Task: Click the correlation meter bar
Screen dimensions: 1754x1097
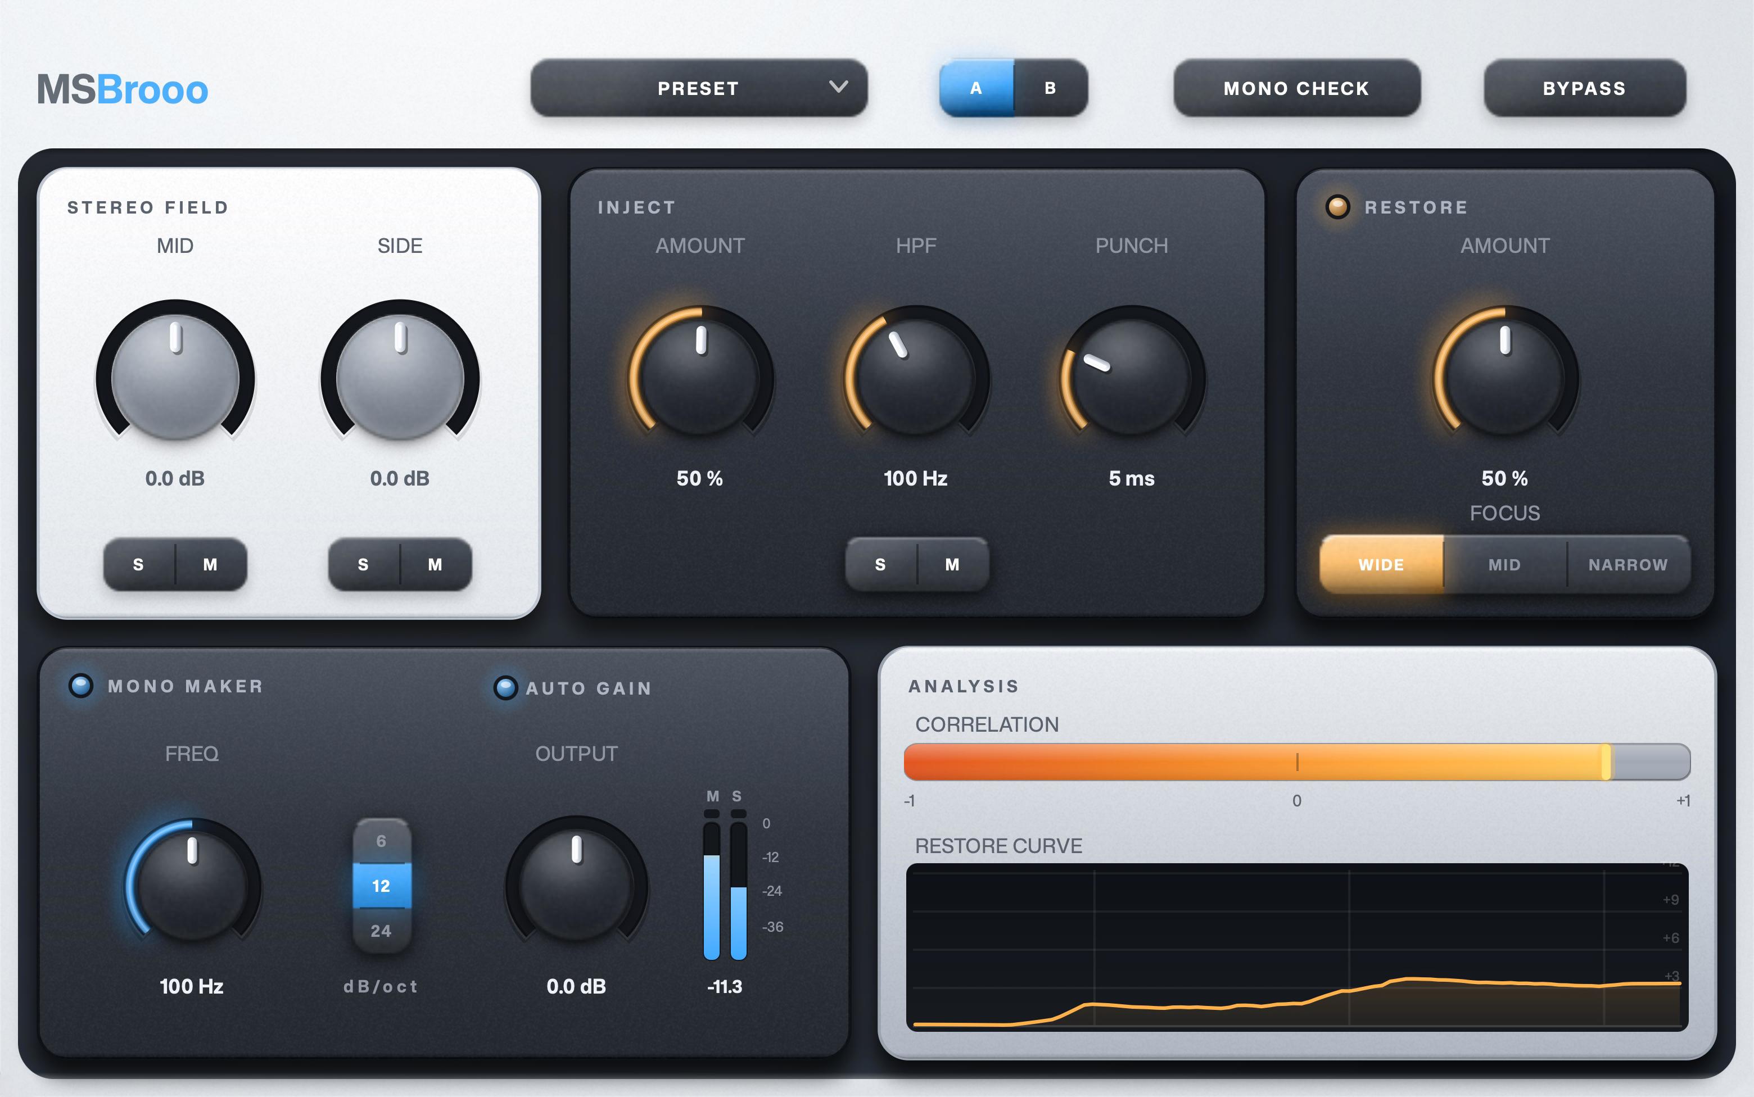Action: point(1297,762)
